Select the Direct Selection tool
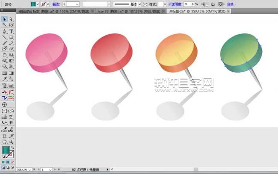278x174 pixels. (12, 19)
